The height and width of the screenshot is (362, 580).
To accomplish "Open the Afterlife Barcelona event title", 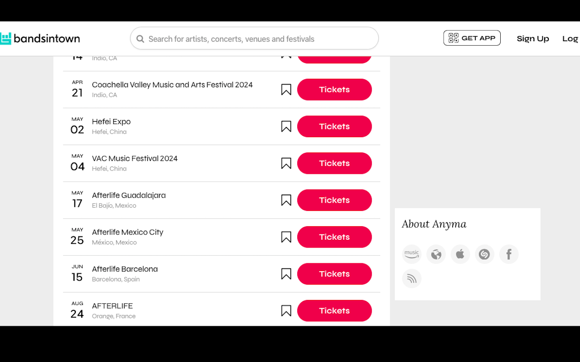I will pos(125,269).
